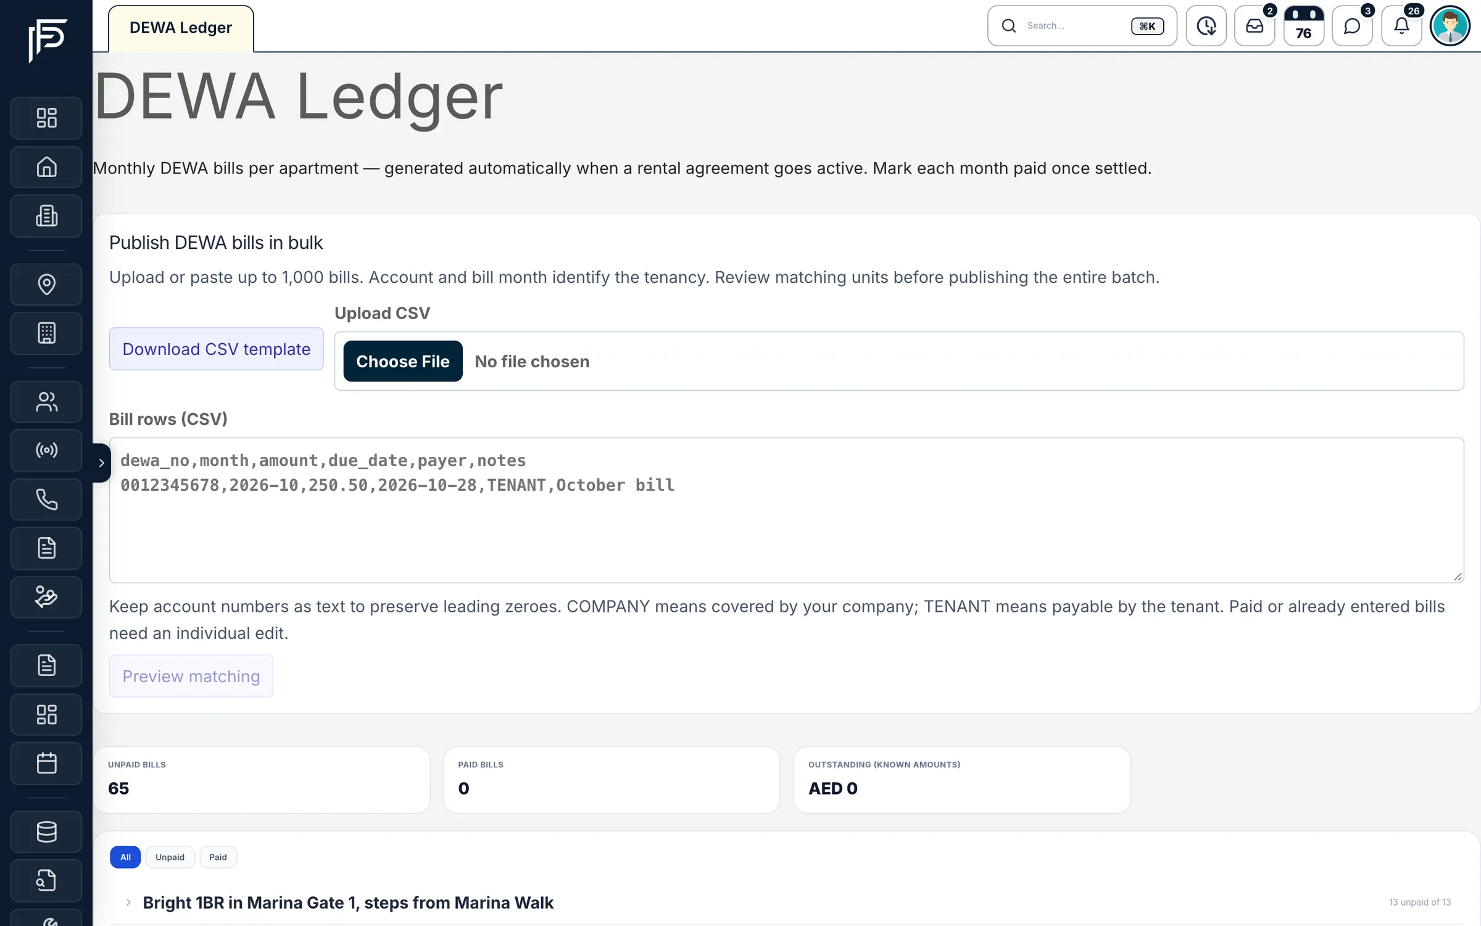Open the user avatar profile menu

[1450, 26]
